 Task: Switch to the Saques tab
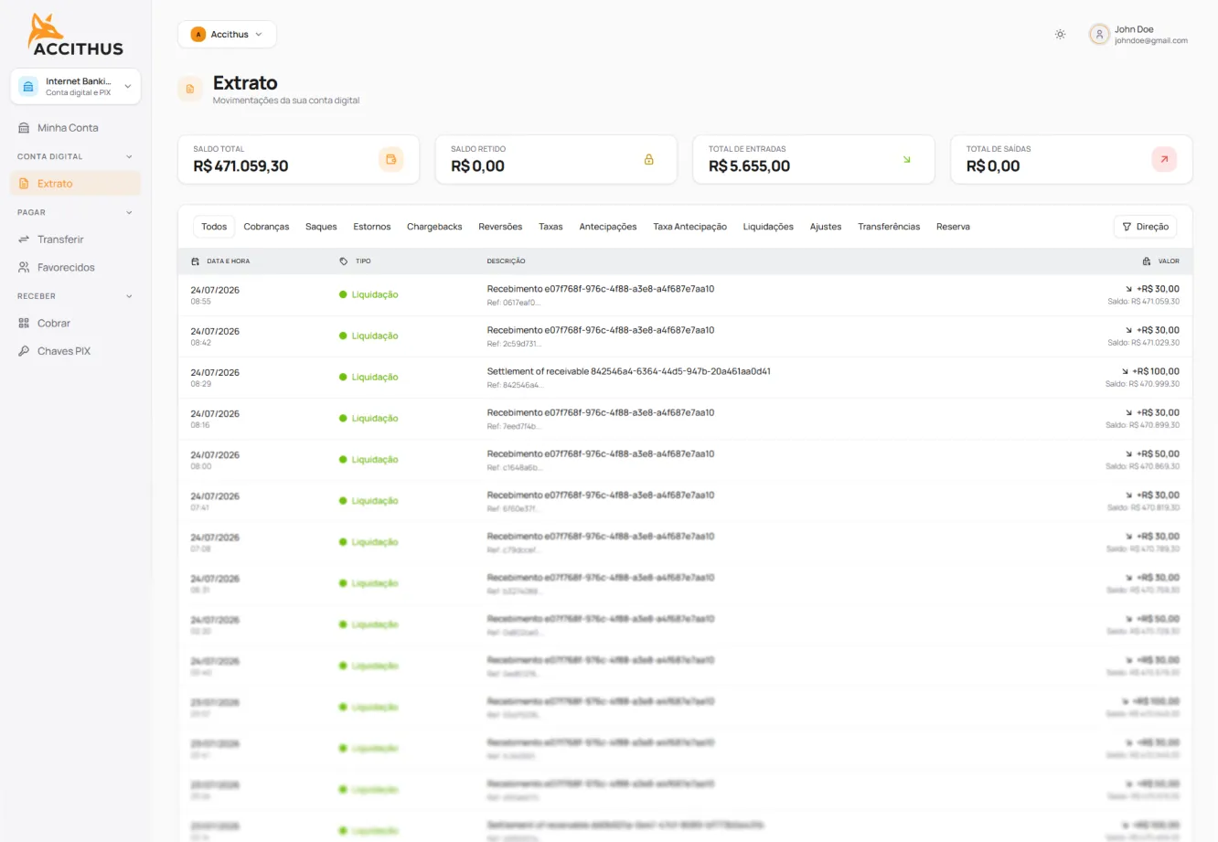(x=321, y=227)
